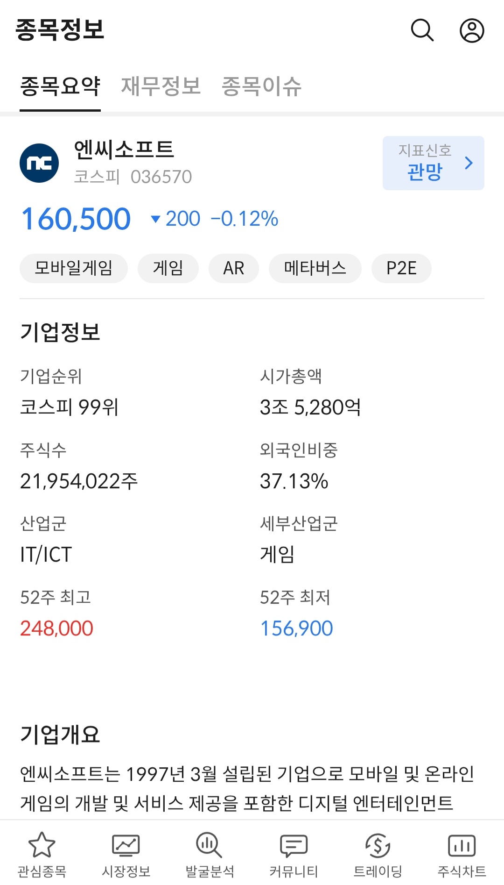Tap the 게임 theme tag

tap(168, 268)
